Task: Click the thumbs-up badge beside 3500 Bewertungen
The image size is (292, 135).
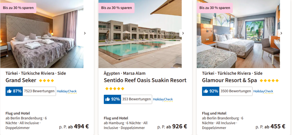Action: pyautogui.click(x=210, y=91)
